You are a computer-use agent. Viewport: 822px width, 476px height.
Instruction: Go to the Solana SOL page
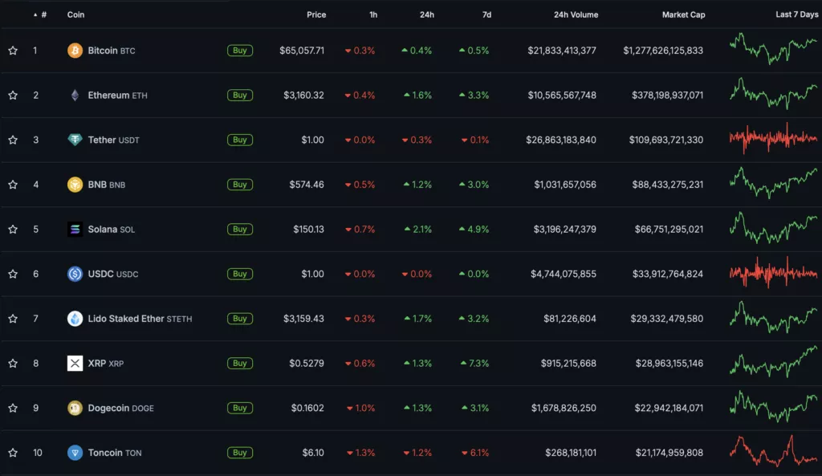[111, 229]
